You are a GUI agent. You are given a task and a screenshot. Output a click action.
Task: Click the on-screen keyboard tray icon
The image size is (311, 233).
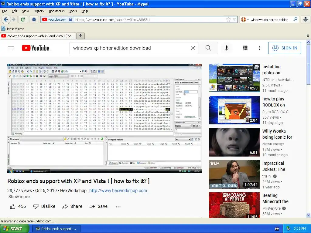click(x=277, y=229)
